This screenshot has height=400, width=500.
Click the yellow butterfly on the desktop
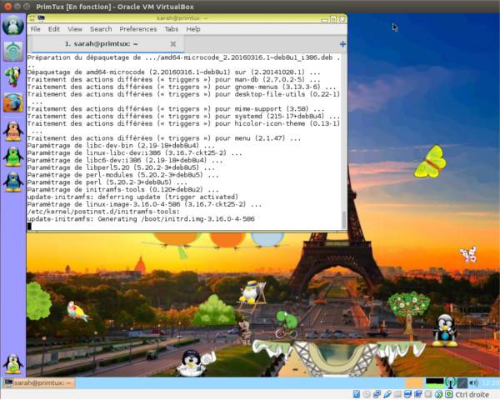click(430, 162)
